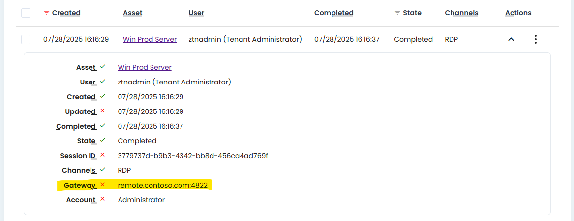This screenshot has height=221, width=574.
Task: Click the Channels column header
Action: tap(461, 13)
